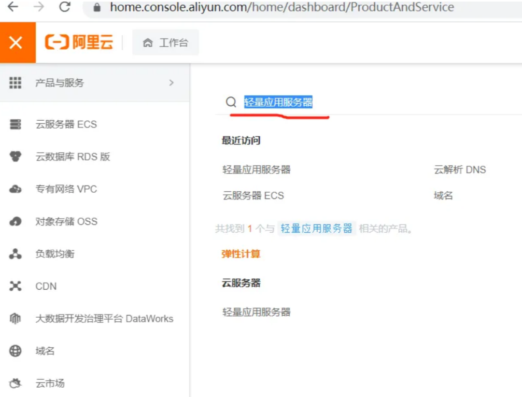Open 轻量应用服务器 under 最近访问
The image size is (522, 397).
coord(257,169)
